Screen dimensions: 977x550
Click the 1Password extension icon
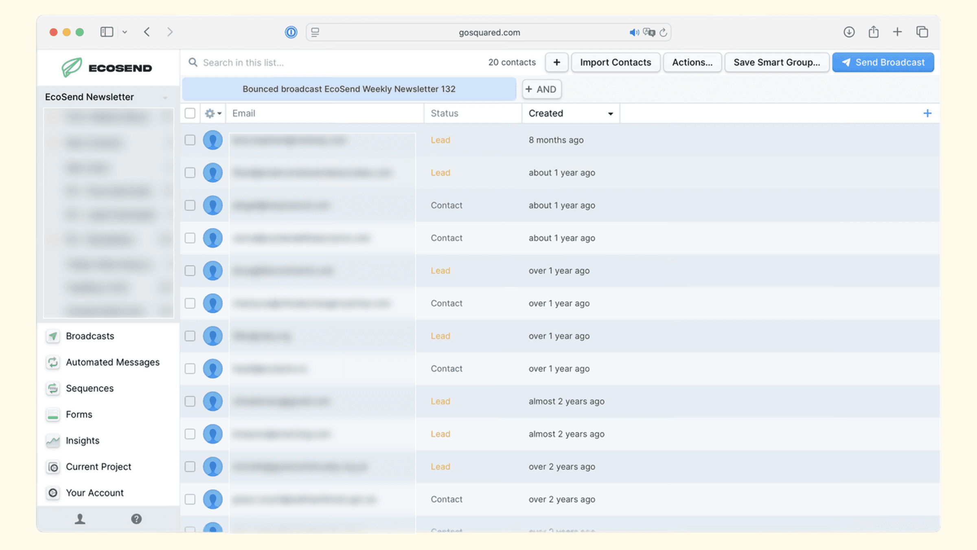click(x=291, y=32)
